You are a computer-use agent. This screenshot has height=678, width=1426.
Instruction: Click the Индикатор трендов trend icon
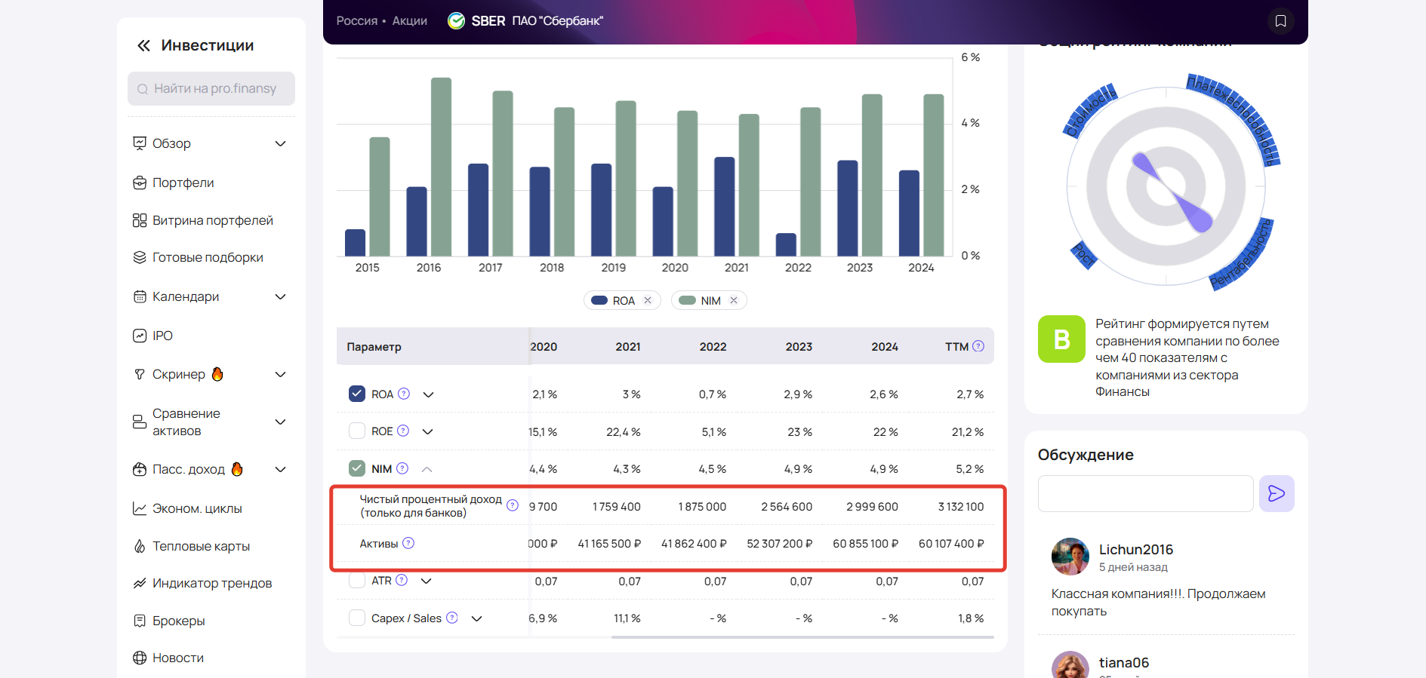pos(140,583)
